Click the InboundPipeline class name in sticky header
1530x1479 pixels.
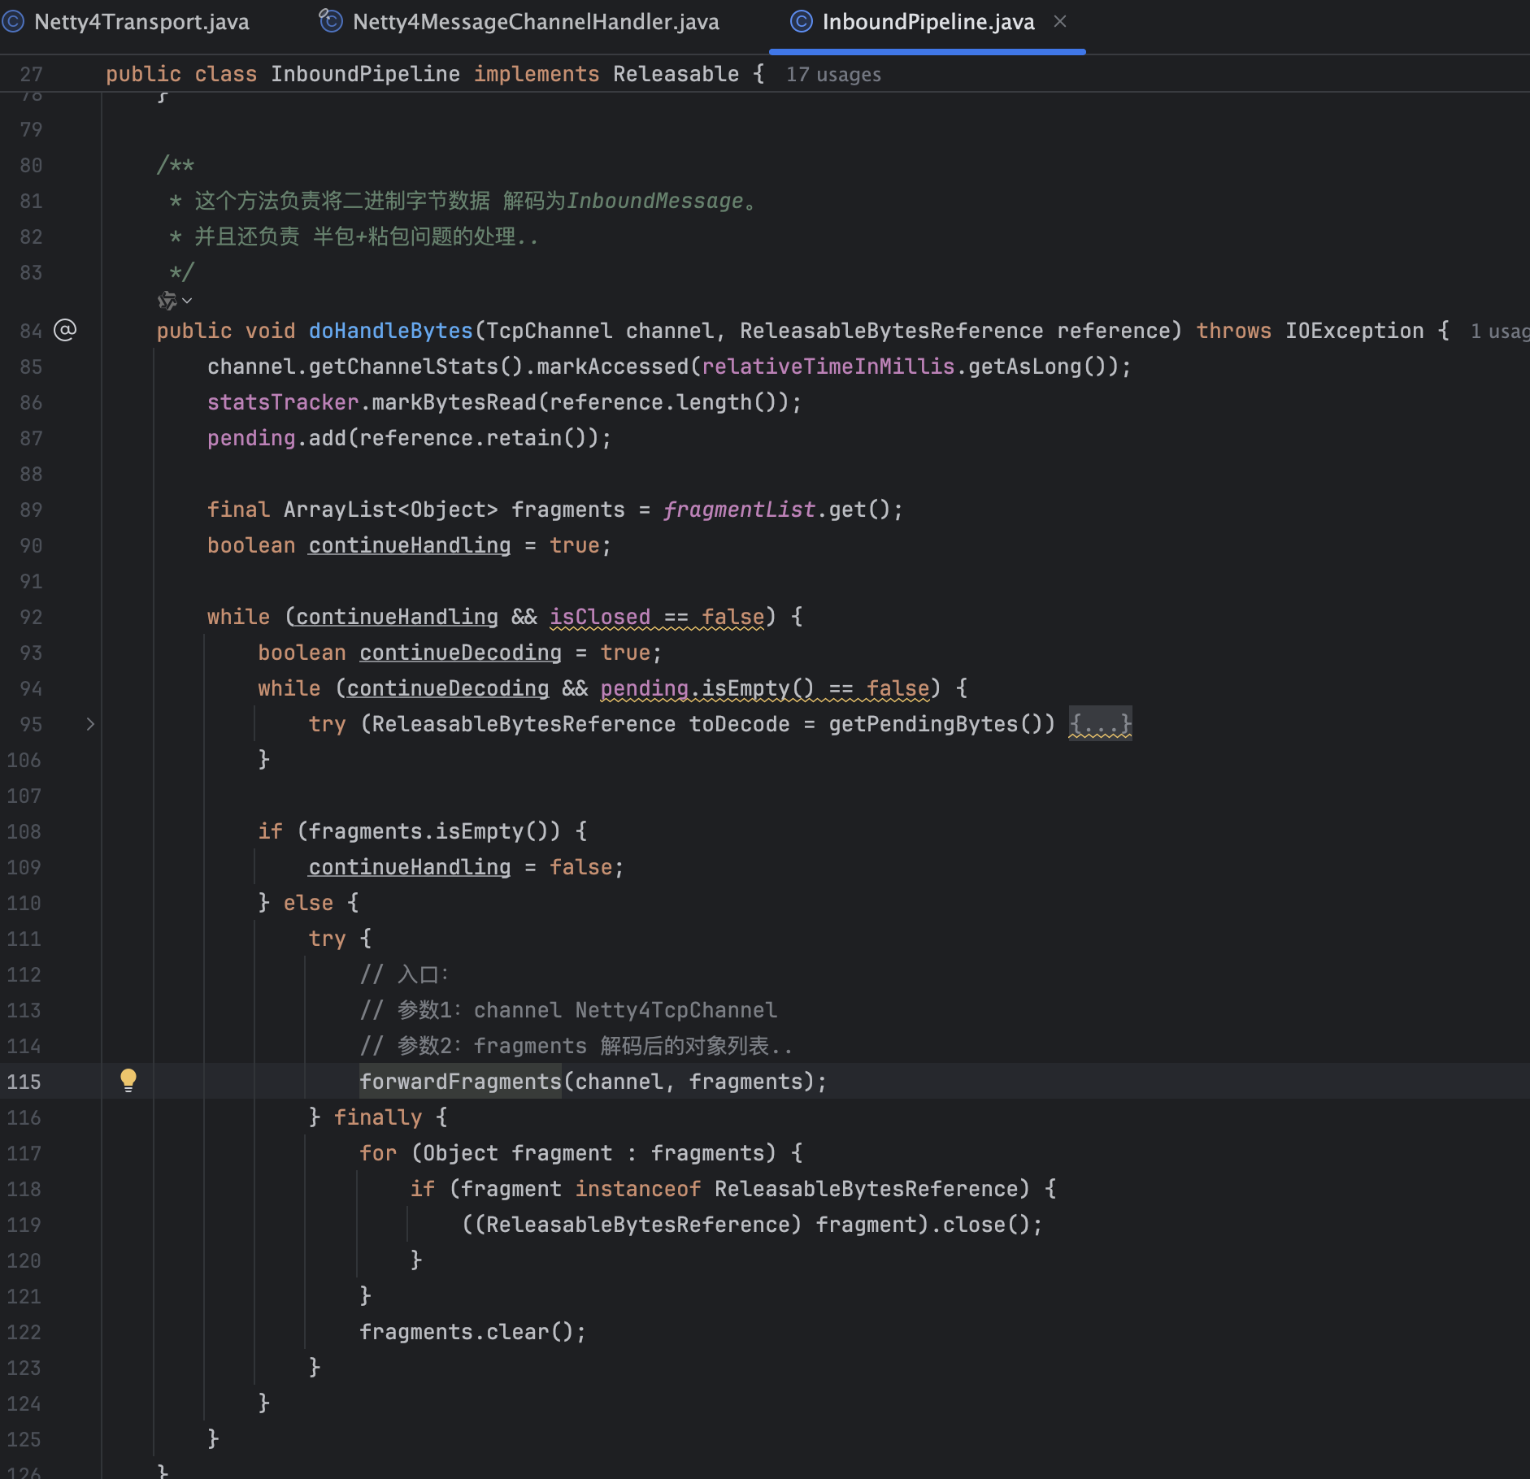point(365,74)
